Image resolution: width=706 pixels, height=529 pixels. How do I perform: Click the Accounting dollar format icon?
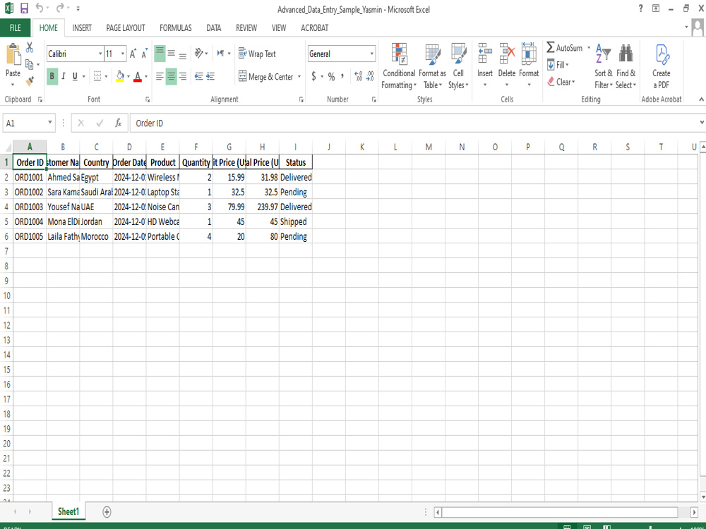pos(313,76)
